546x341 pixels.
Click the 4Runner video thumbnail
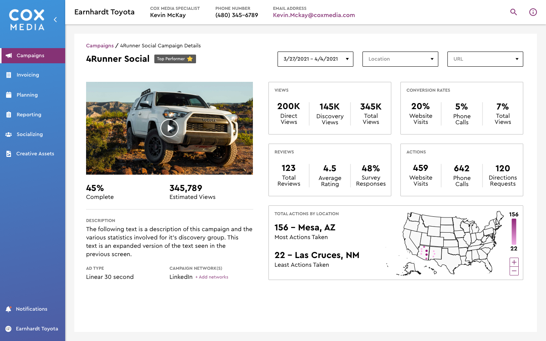[169, 128]
